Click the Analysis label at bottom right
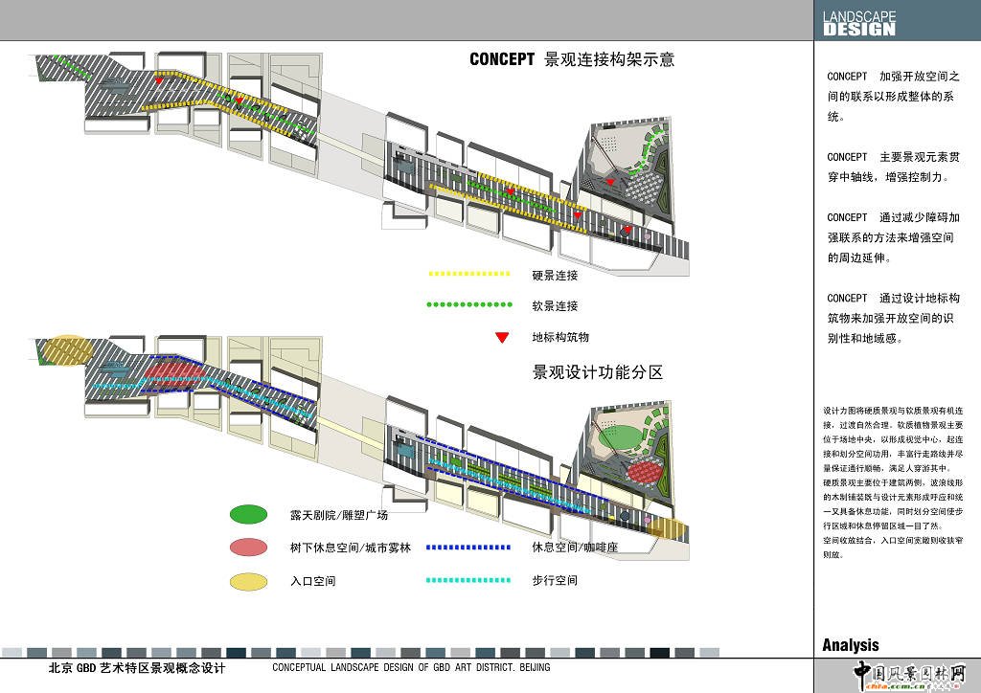 850,645
